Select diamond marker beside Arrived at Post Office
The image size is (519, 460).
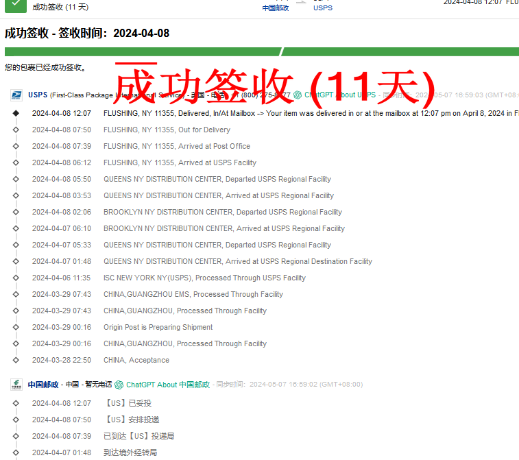point(16,146)
